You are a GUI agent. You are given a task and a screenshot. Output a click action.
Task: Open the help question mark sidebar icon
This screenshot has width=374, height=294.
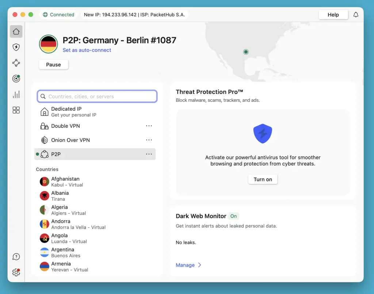click(16, 257)
